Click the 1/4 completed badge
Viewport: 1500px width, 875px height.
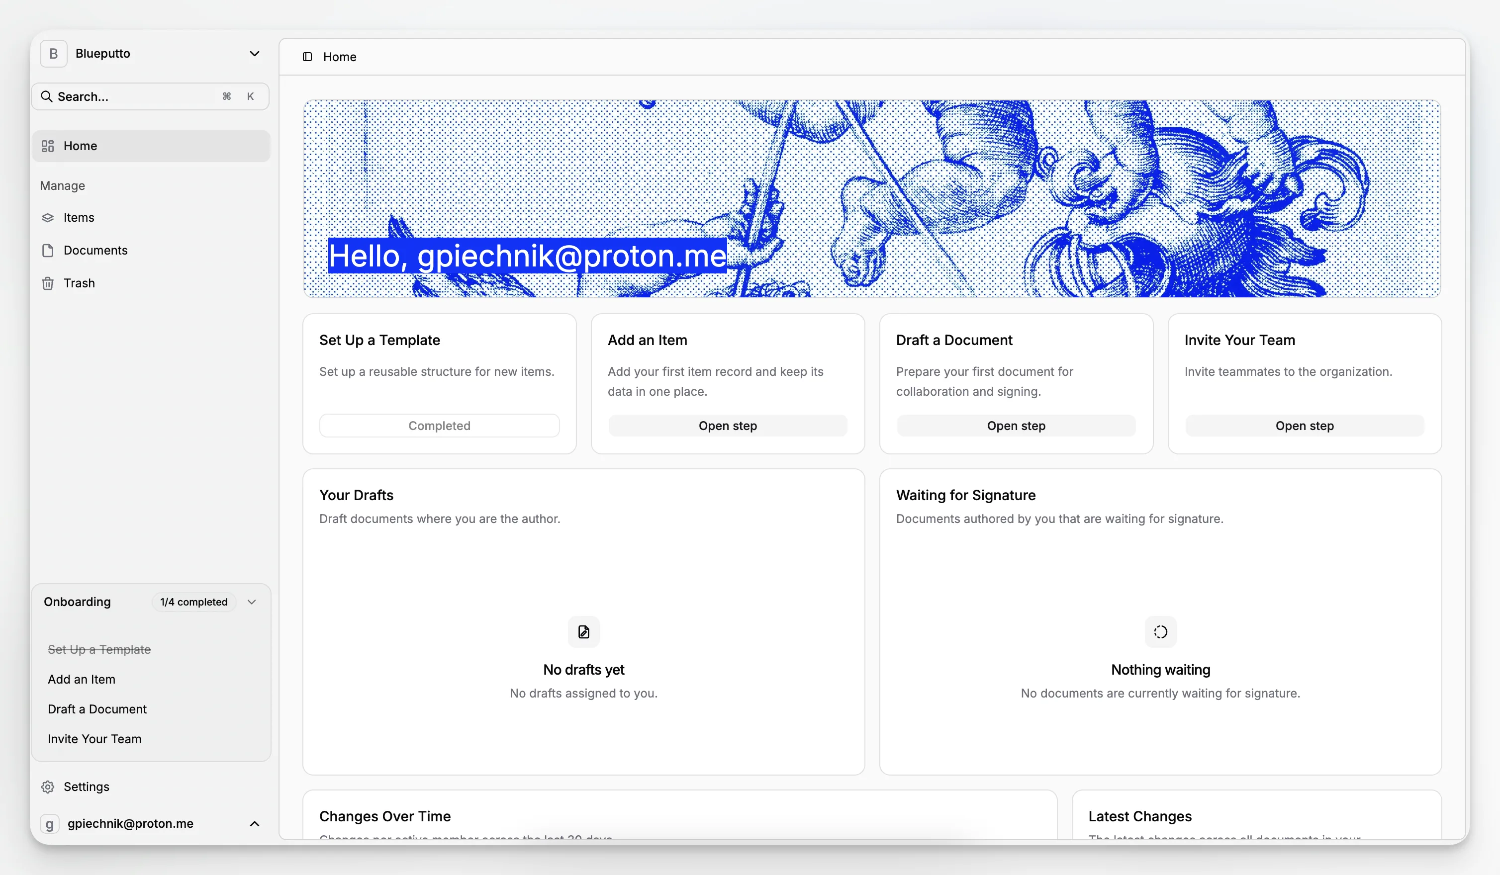coord(193,602)
